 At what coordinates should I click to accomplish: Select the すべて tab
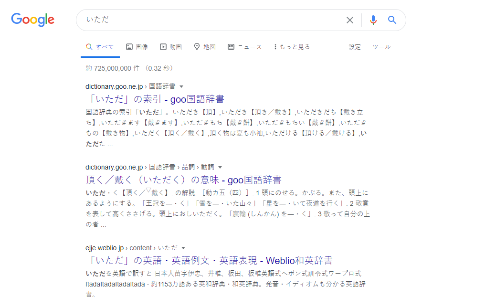[x=100, y=47]
